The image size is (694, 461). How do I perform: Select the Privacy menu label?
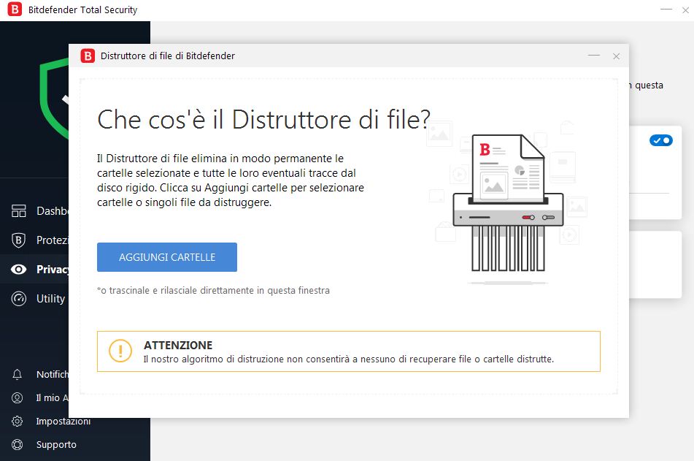click(x=53, y=270)
